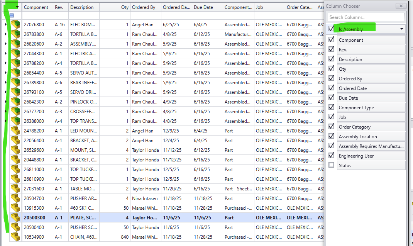Enable the Status column checkbox
The image size is (413, 246).
click(x=331, y=165)
